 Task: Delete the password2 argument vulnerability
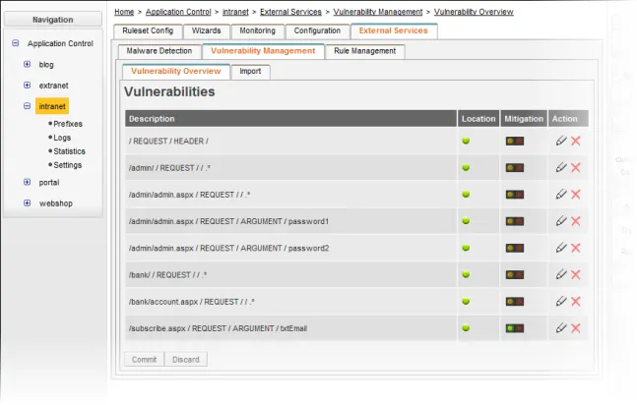click(x=576, y=248)
